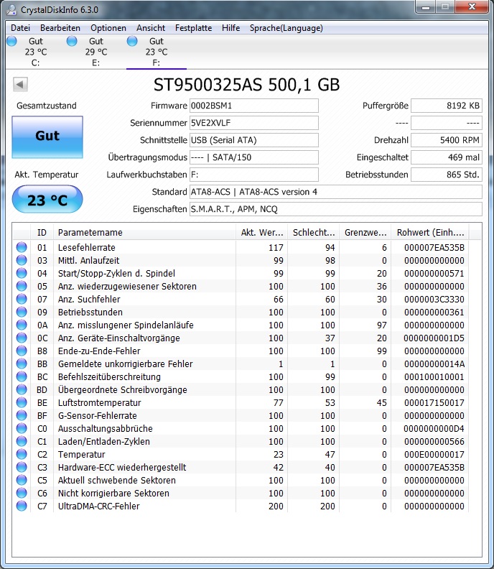
Task: Click the status orb for Hardware-ECC wiederhergestellt
Action: pos(22,467)
